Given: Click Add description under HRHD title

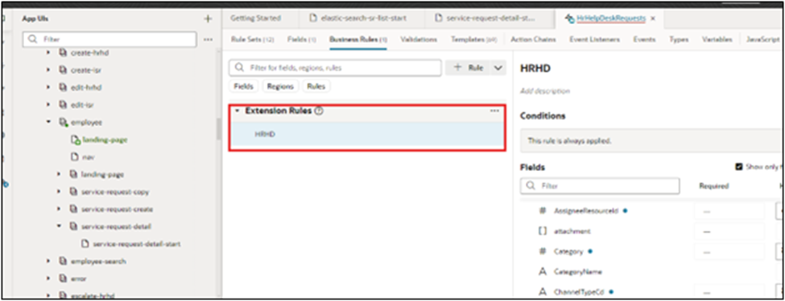Looking at the screenshot, I should [545, 92].
